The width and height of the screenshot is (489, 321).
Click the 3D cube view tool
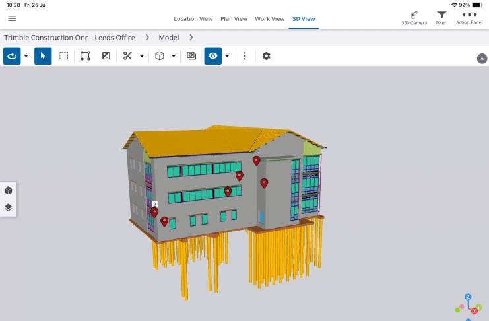tap(160, 56)
